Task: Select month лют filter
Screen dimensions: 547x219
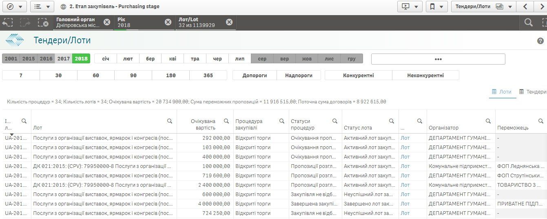Action: 128,59
